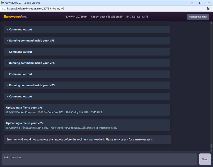Expand the second Running command inside your VPS
This screenshot has width=213, height=167.
pyautogui.click(x=87, y=63)
